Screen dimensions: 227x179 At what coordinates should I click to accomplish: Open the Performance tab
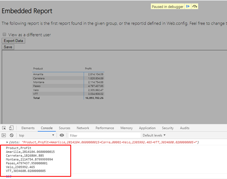(105, 128)
